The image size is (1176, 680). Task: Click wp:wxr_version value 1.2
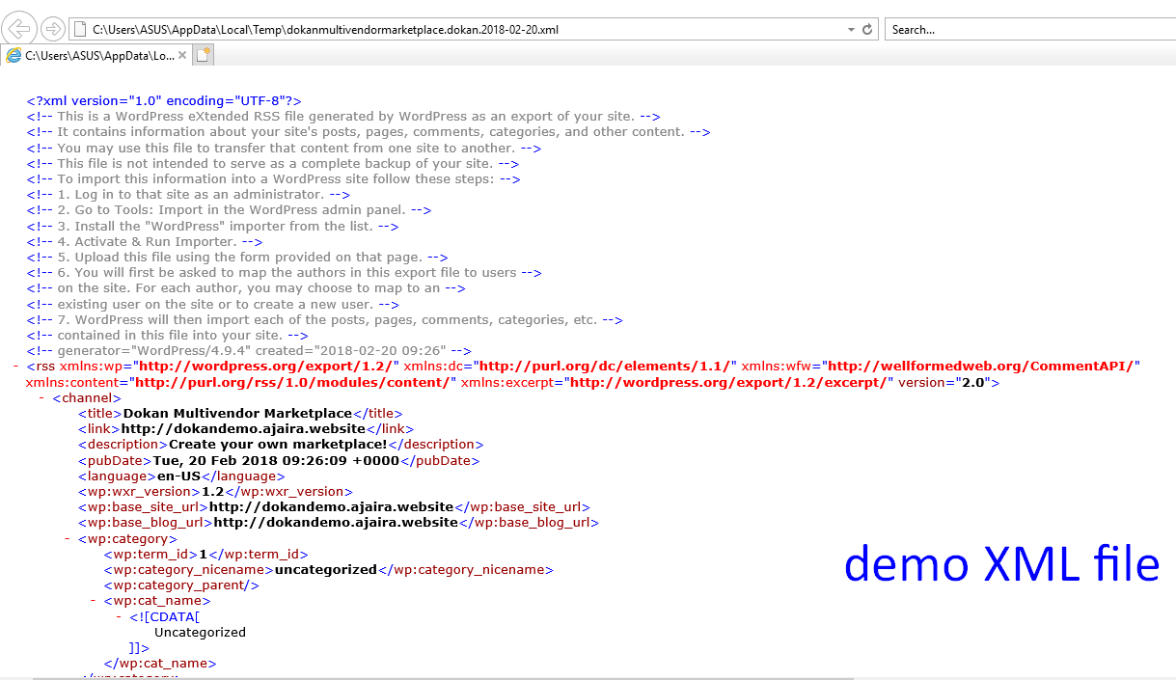coord(211,491)
